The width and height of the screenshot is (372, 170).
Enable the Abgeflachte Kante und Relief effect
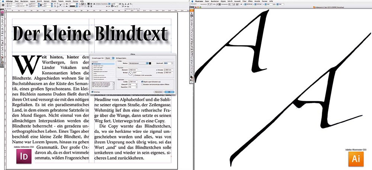[x=93, y=71]
